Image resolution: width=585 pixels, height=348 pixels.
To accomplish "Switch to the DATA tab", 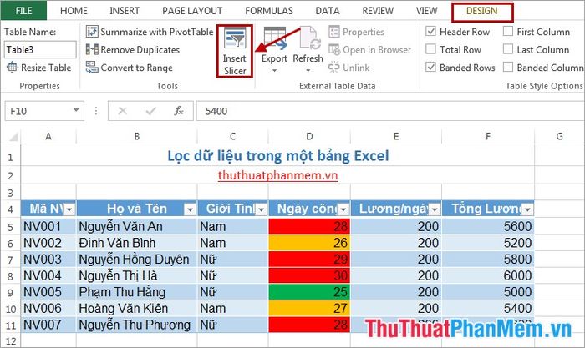I will coord(328,11).
